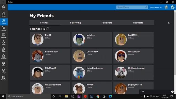The height and width of the screenshot is (99, 176).
Task: Click the account username in the header
Action: pyautogui.click(x=156, y=7)
